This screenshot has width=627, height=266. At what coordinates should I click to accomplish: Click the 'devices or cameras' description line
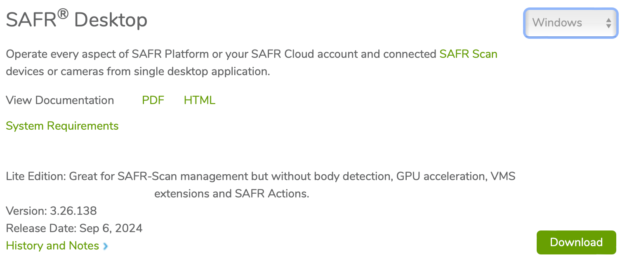point(138,71)
